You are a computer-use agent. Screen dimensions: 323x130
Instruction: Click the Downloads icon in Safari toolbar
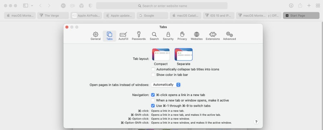[291, 6]
